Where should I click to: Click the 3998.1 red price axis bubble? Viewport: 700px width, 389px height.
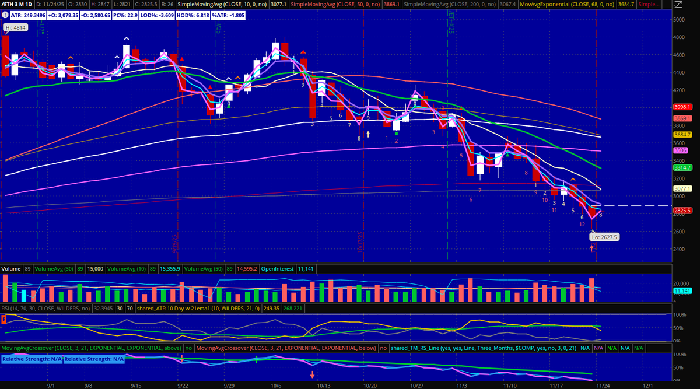(682, 107)
